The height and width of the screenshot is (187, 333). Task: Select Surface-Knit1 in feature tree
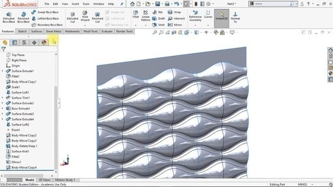[x=17, y=151]
